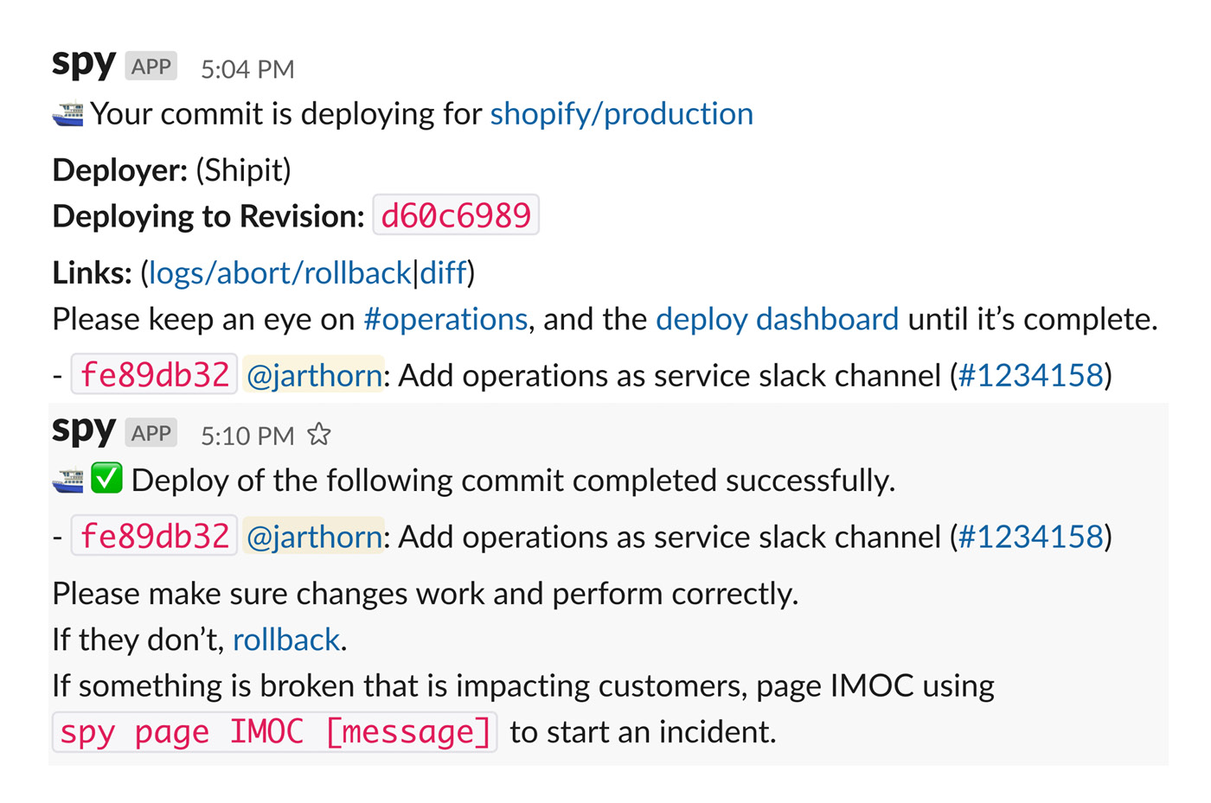Click the green checkmark emoji
The image size is (1211, 803).
(107, 480)
